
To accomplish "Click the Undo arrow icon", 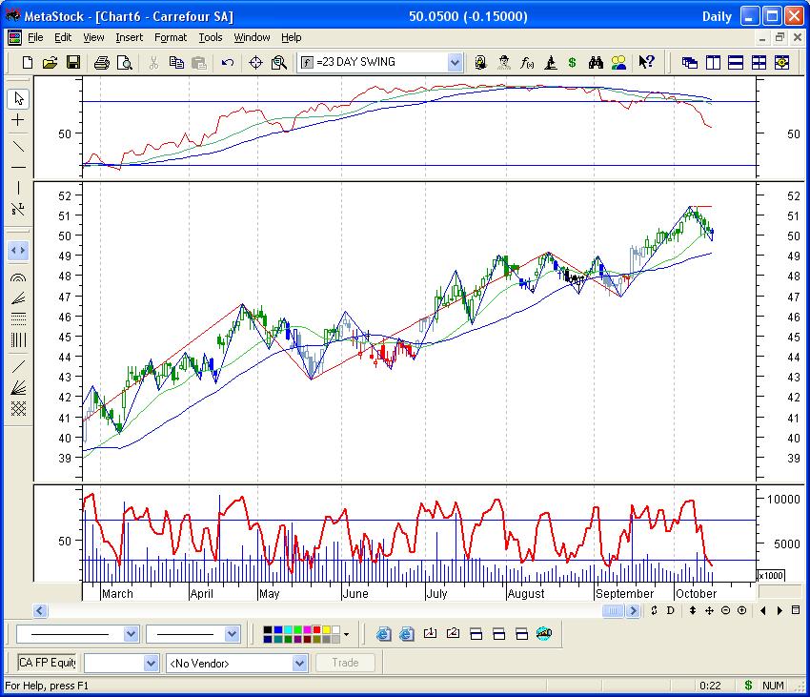I will [228, 63].
